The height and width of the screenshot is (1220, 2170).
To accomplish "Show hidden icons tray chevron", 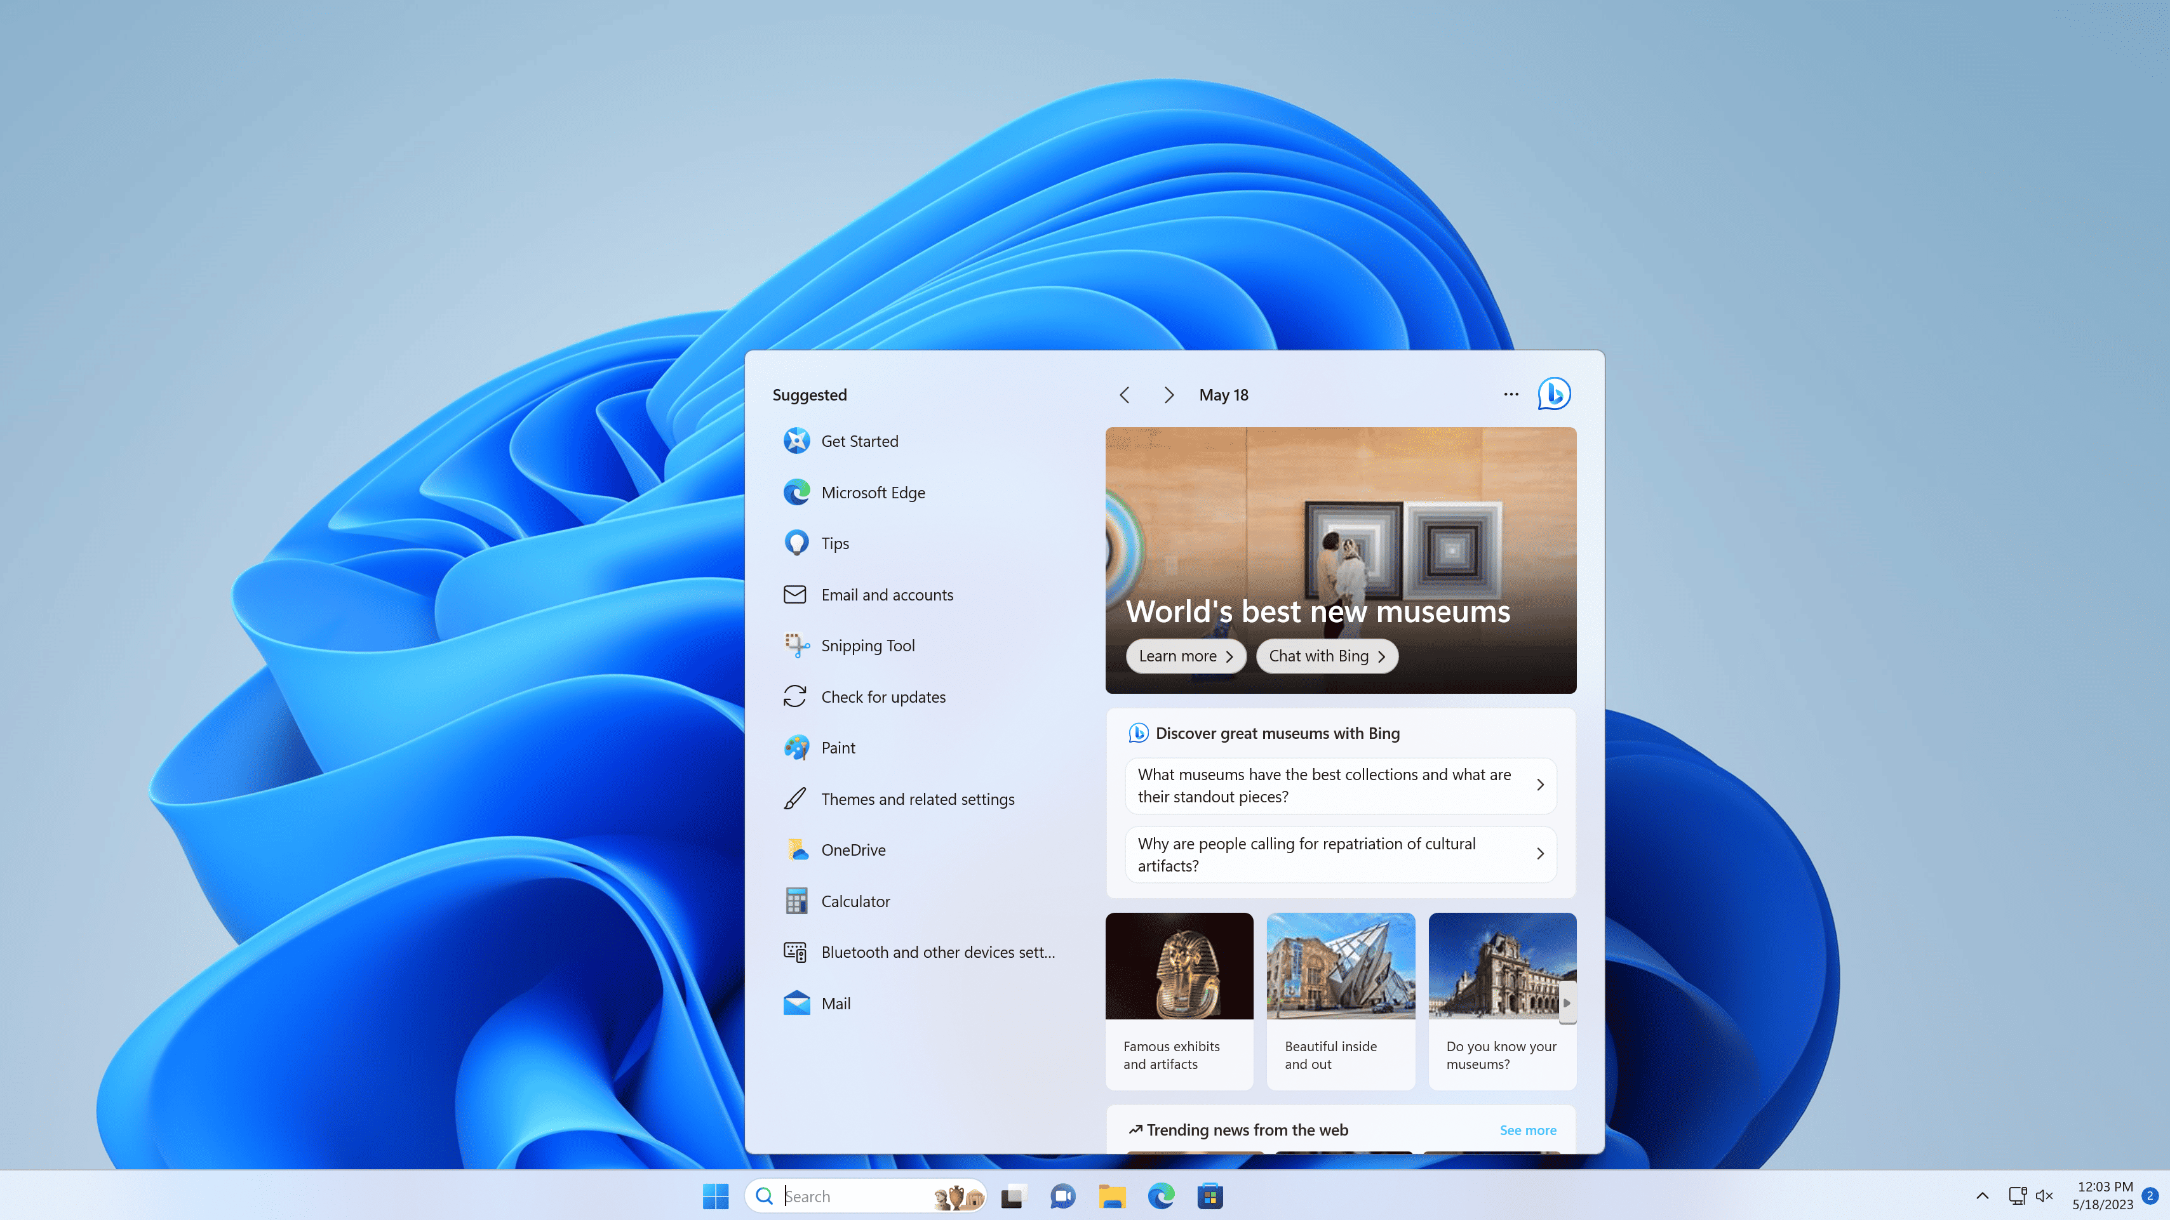I will (1982, 1196).
